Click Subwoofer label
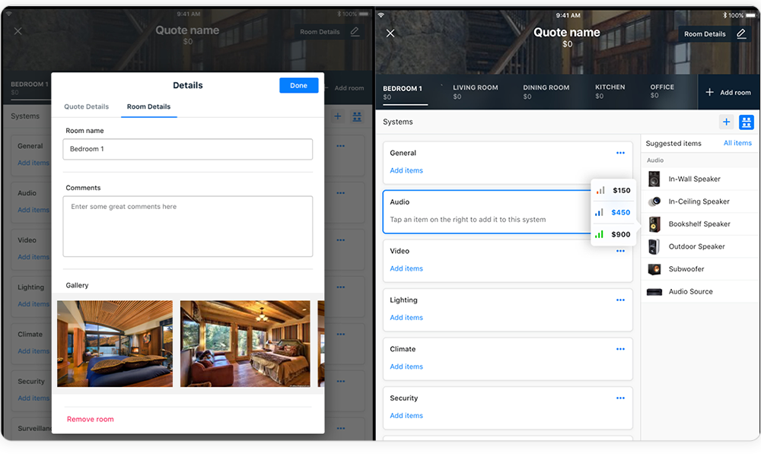The image size is (761, 460). (x=686, y=269)
